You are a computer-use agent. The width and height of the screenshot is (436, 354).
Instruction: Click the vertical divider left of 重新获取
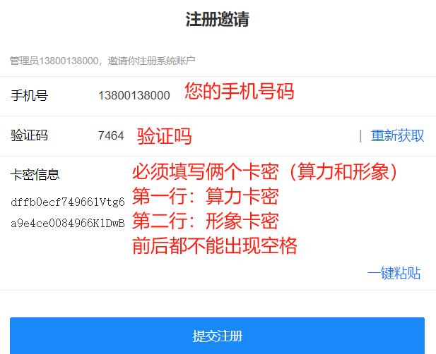pyautogui.click(x=360, y=136)
